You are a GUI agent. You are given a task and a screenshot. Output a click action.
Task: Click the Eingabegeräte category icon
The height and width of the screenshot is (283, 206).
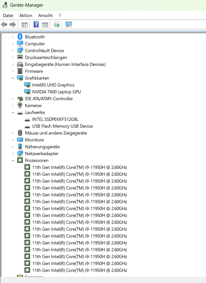click(20, 64)
